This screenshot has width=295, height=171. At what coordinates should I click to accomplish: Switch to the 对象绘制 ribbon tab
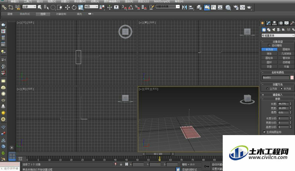[x=61, y=14]
